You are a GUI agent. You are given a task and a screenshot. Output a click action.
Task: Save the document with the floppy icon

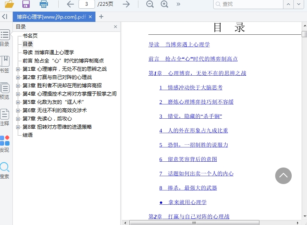coord(26,4)
